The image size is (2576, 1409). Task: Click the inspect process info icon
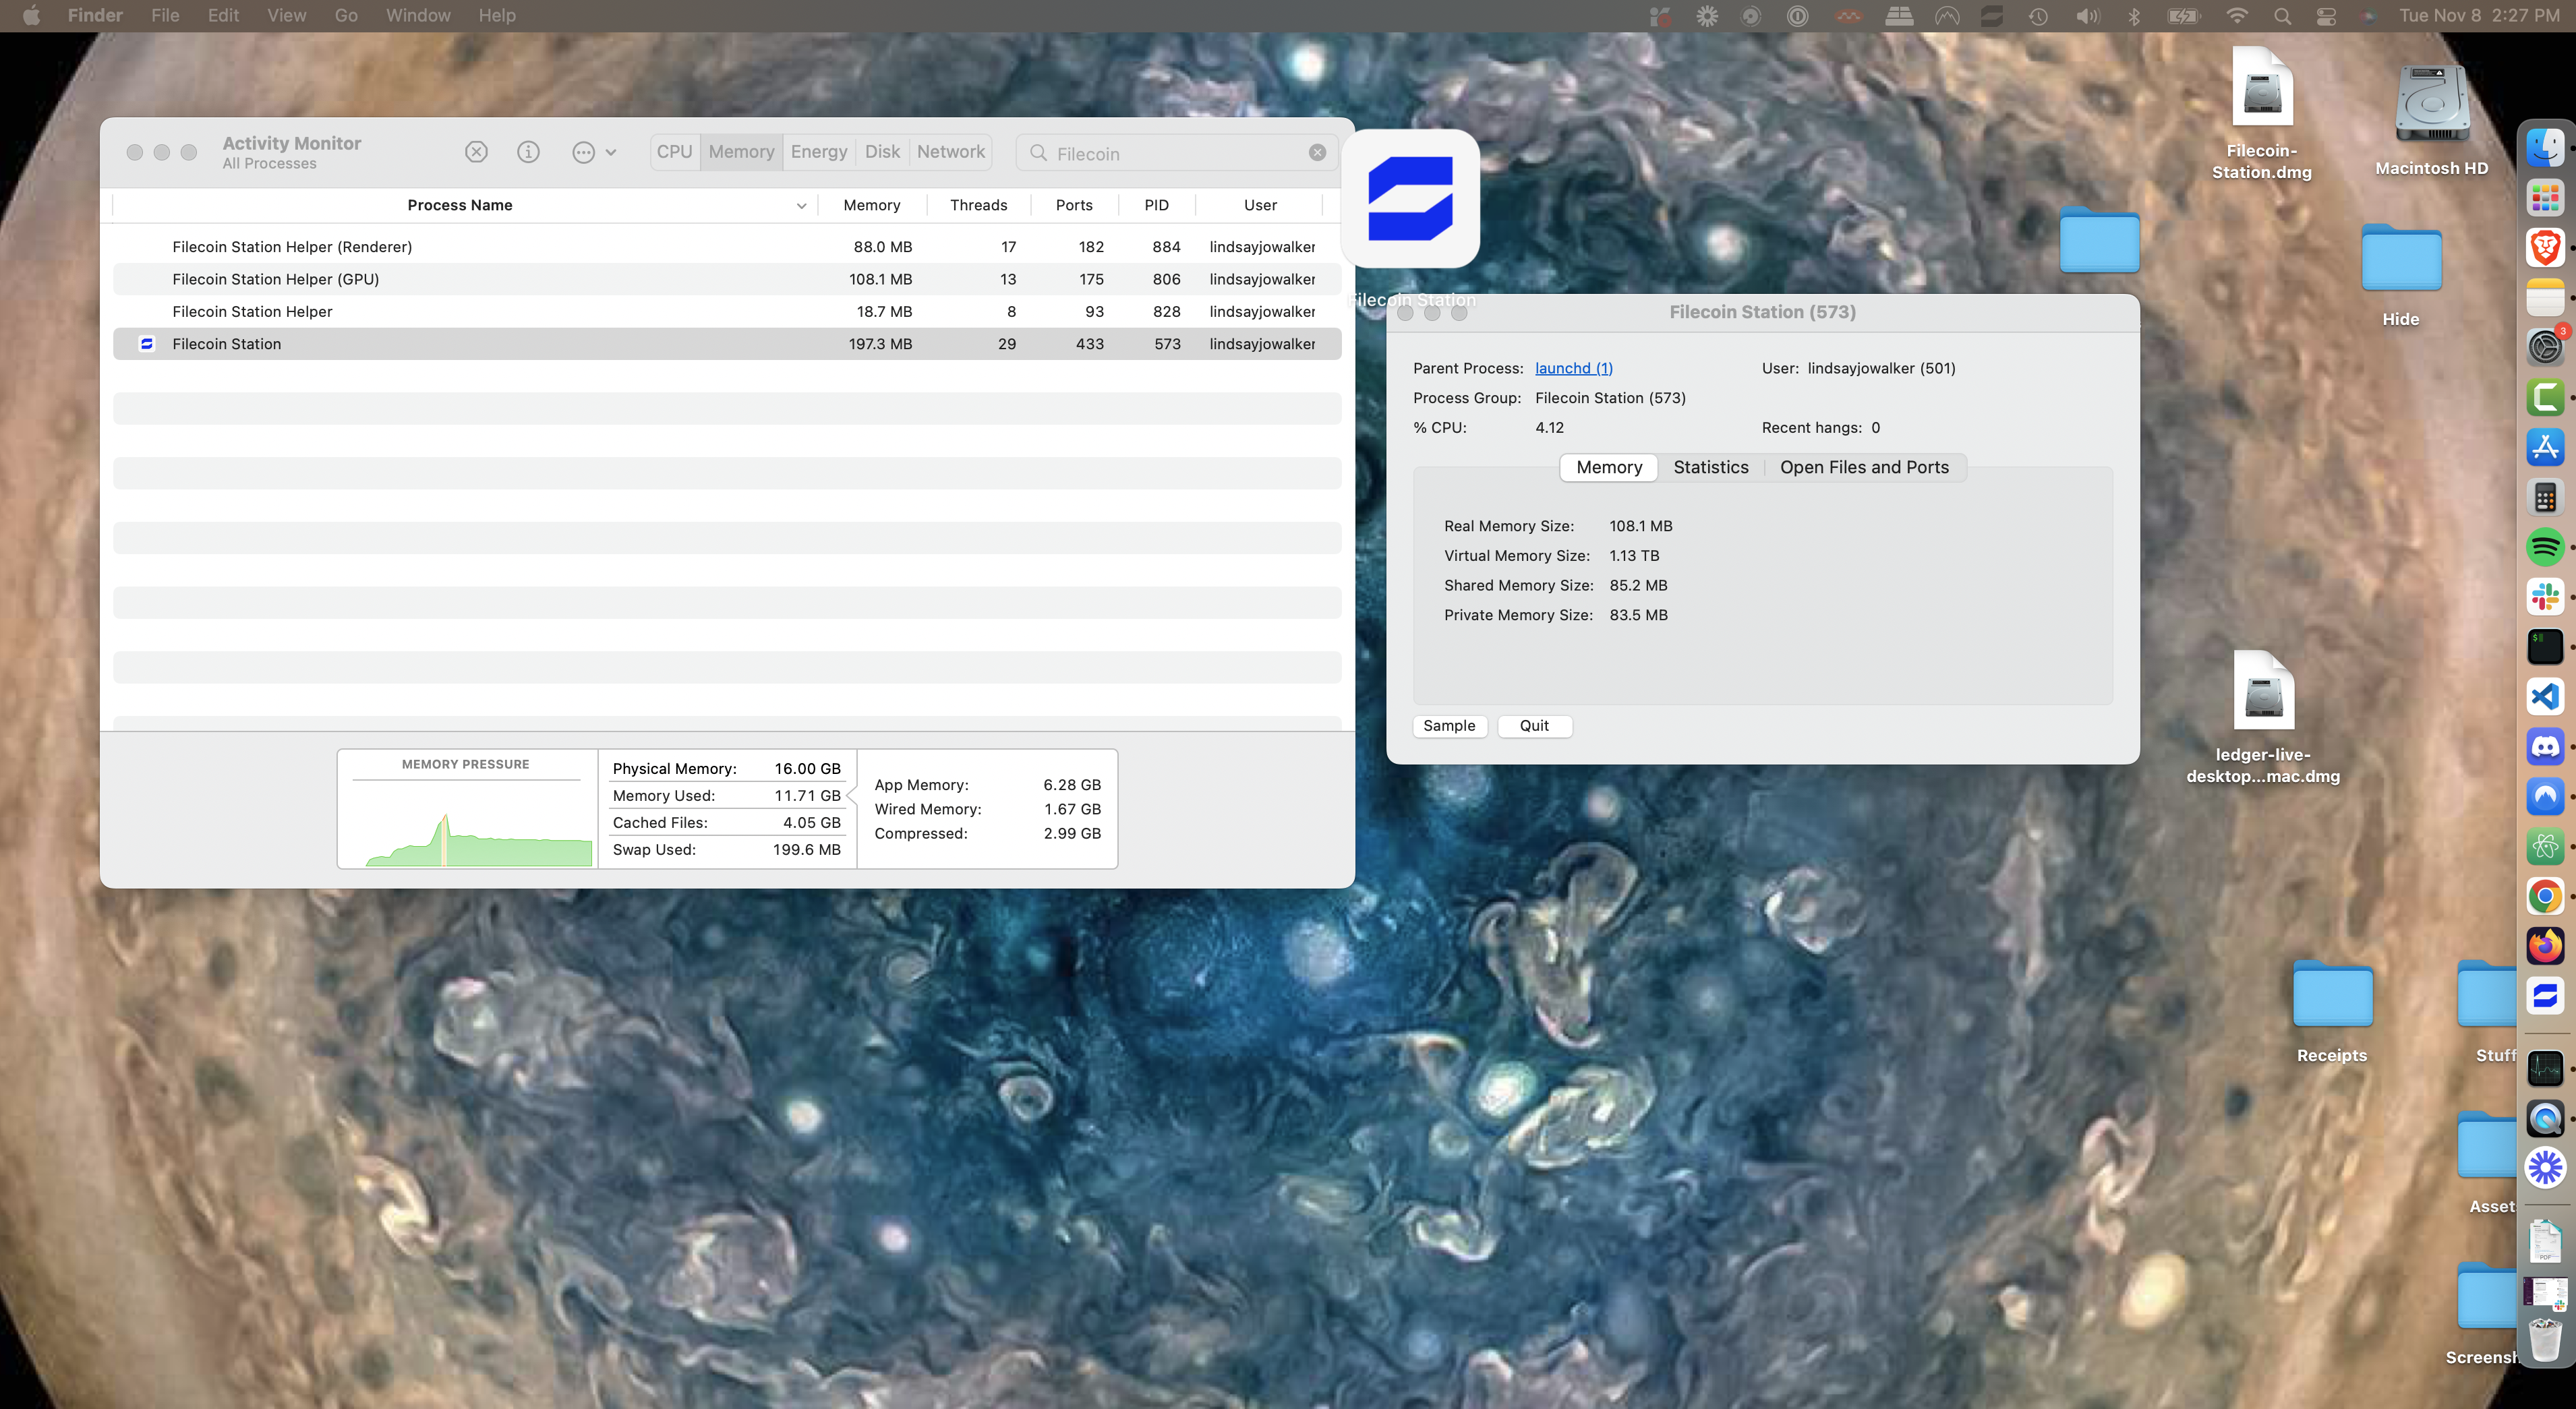[528, 152]
